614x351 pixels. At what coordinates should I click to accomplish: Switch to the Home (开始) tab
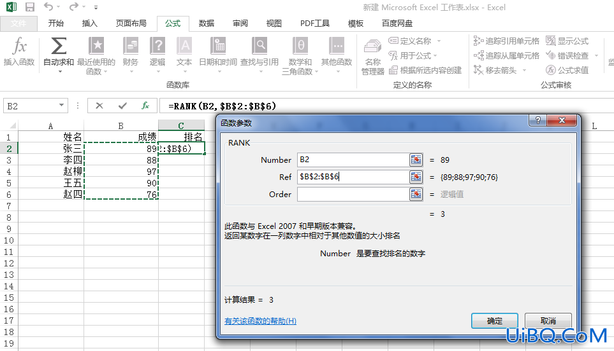[56, 24]
